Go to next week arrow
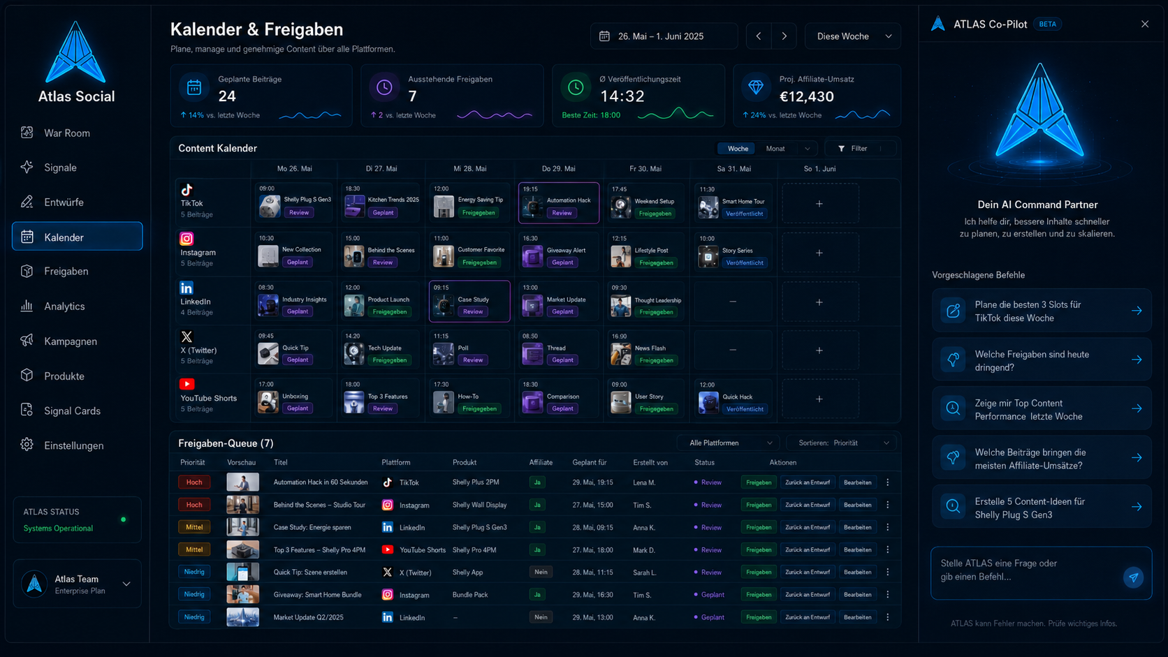Image resolution: width=1168 pixels, height=657 pixels. (x=784, y=36)
